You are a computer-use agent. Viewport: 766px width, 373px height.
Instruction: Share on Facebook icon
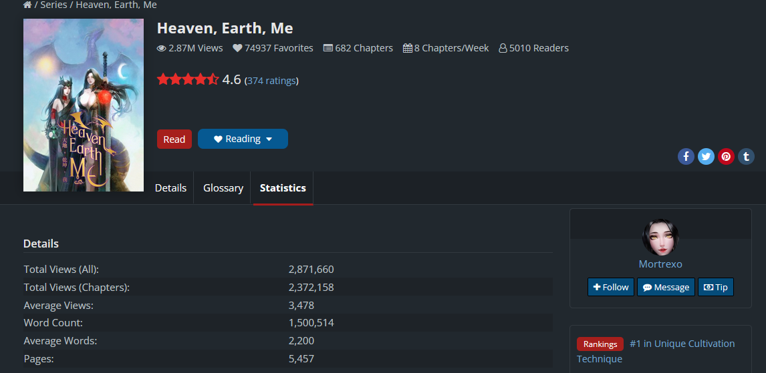(x=686, y=157)
